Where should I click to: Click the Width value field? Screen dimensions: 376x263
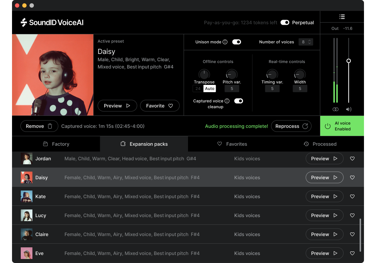300,89
